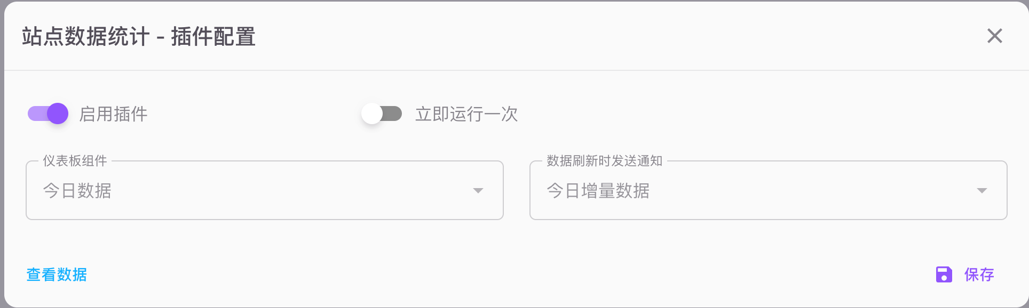This screenshot has height=308, width=1029.
Task: Click the floppy disk save icon
Action: [944, 274]
